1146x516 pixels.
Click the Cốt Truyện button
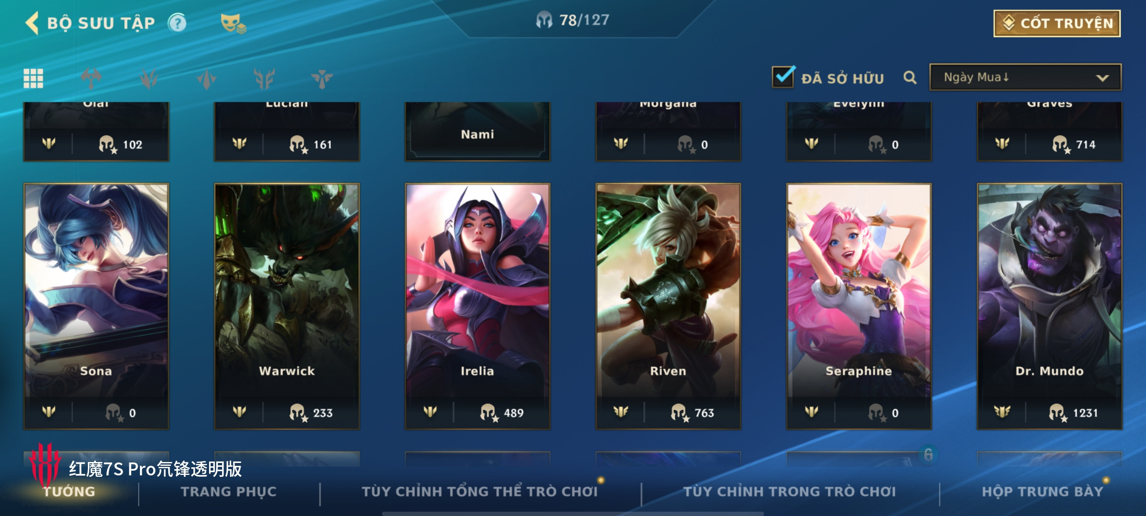[x=1057, y=23]
